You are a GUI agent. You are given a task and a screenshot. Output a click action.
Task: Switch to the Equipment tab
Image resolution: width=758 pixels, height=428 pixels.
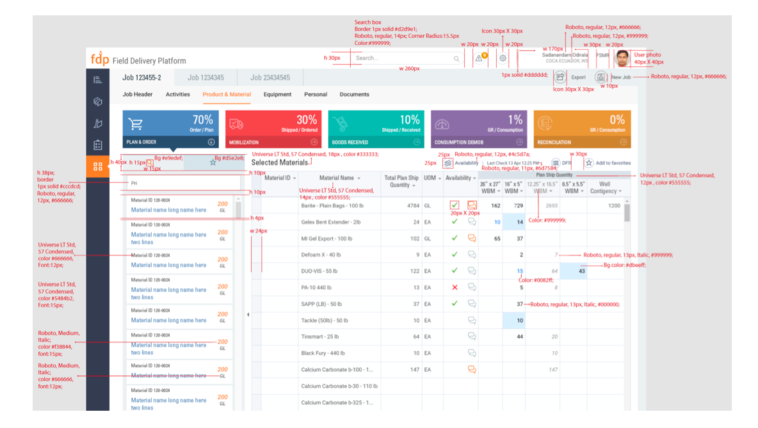[277, 95]
